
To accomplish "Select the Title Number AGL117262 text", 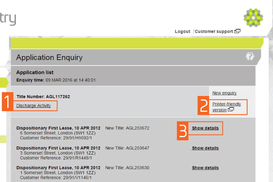I will tap(43, 97).
